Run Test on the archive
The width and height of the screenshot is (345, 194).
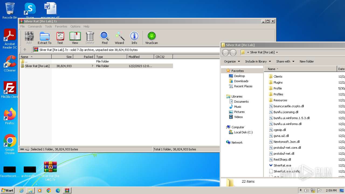[60, 38]
